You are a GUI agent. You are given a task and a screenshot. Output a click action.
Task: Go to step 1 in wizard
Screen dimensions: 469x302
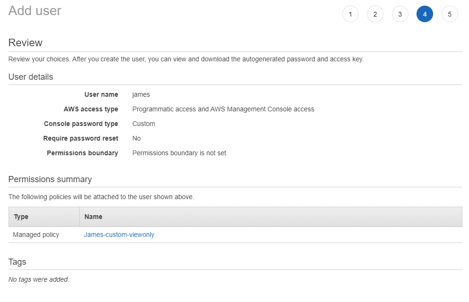(x=350, y=14)
